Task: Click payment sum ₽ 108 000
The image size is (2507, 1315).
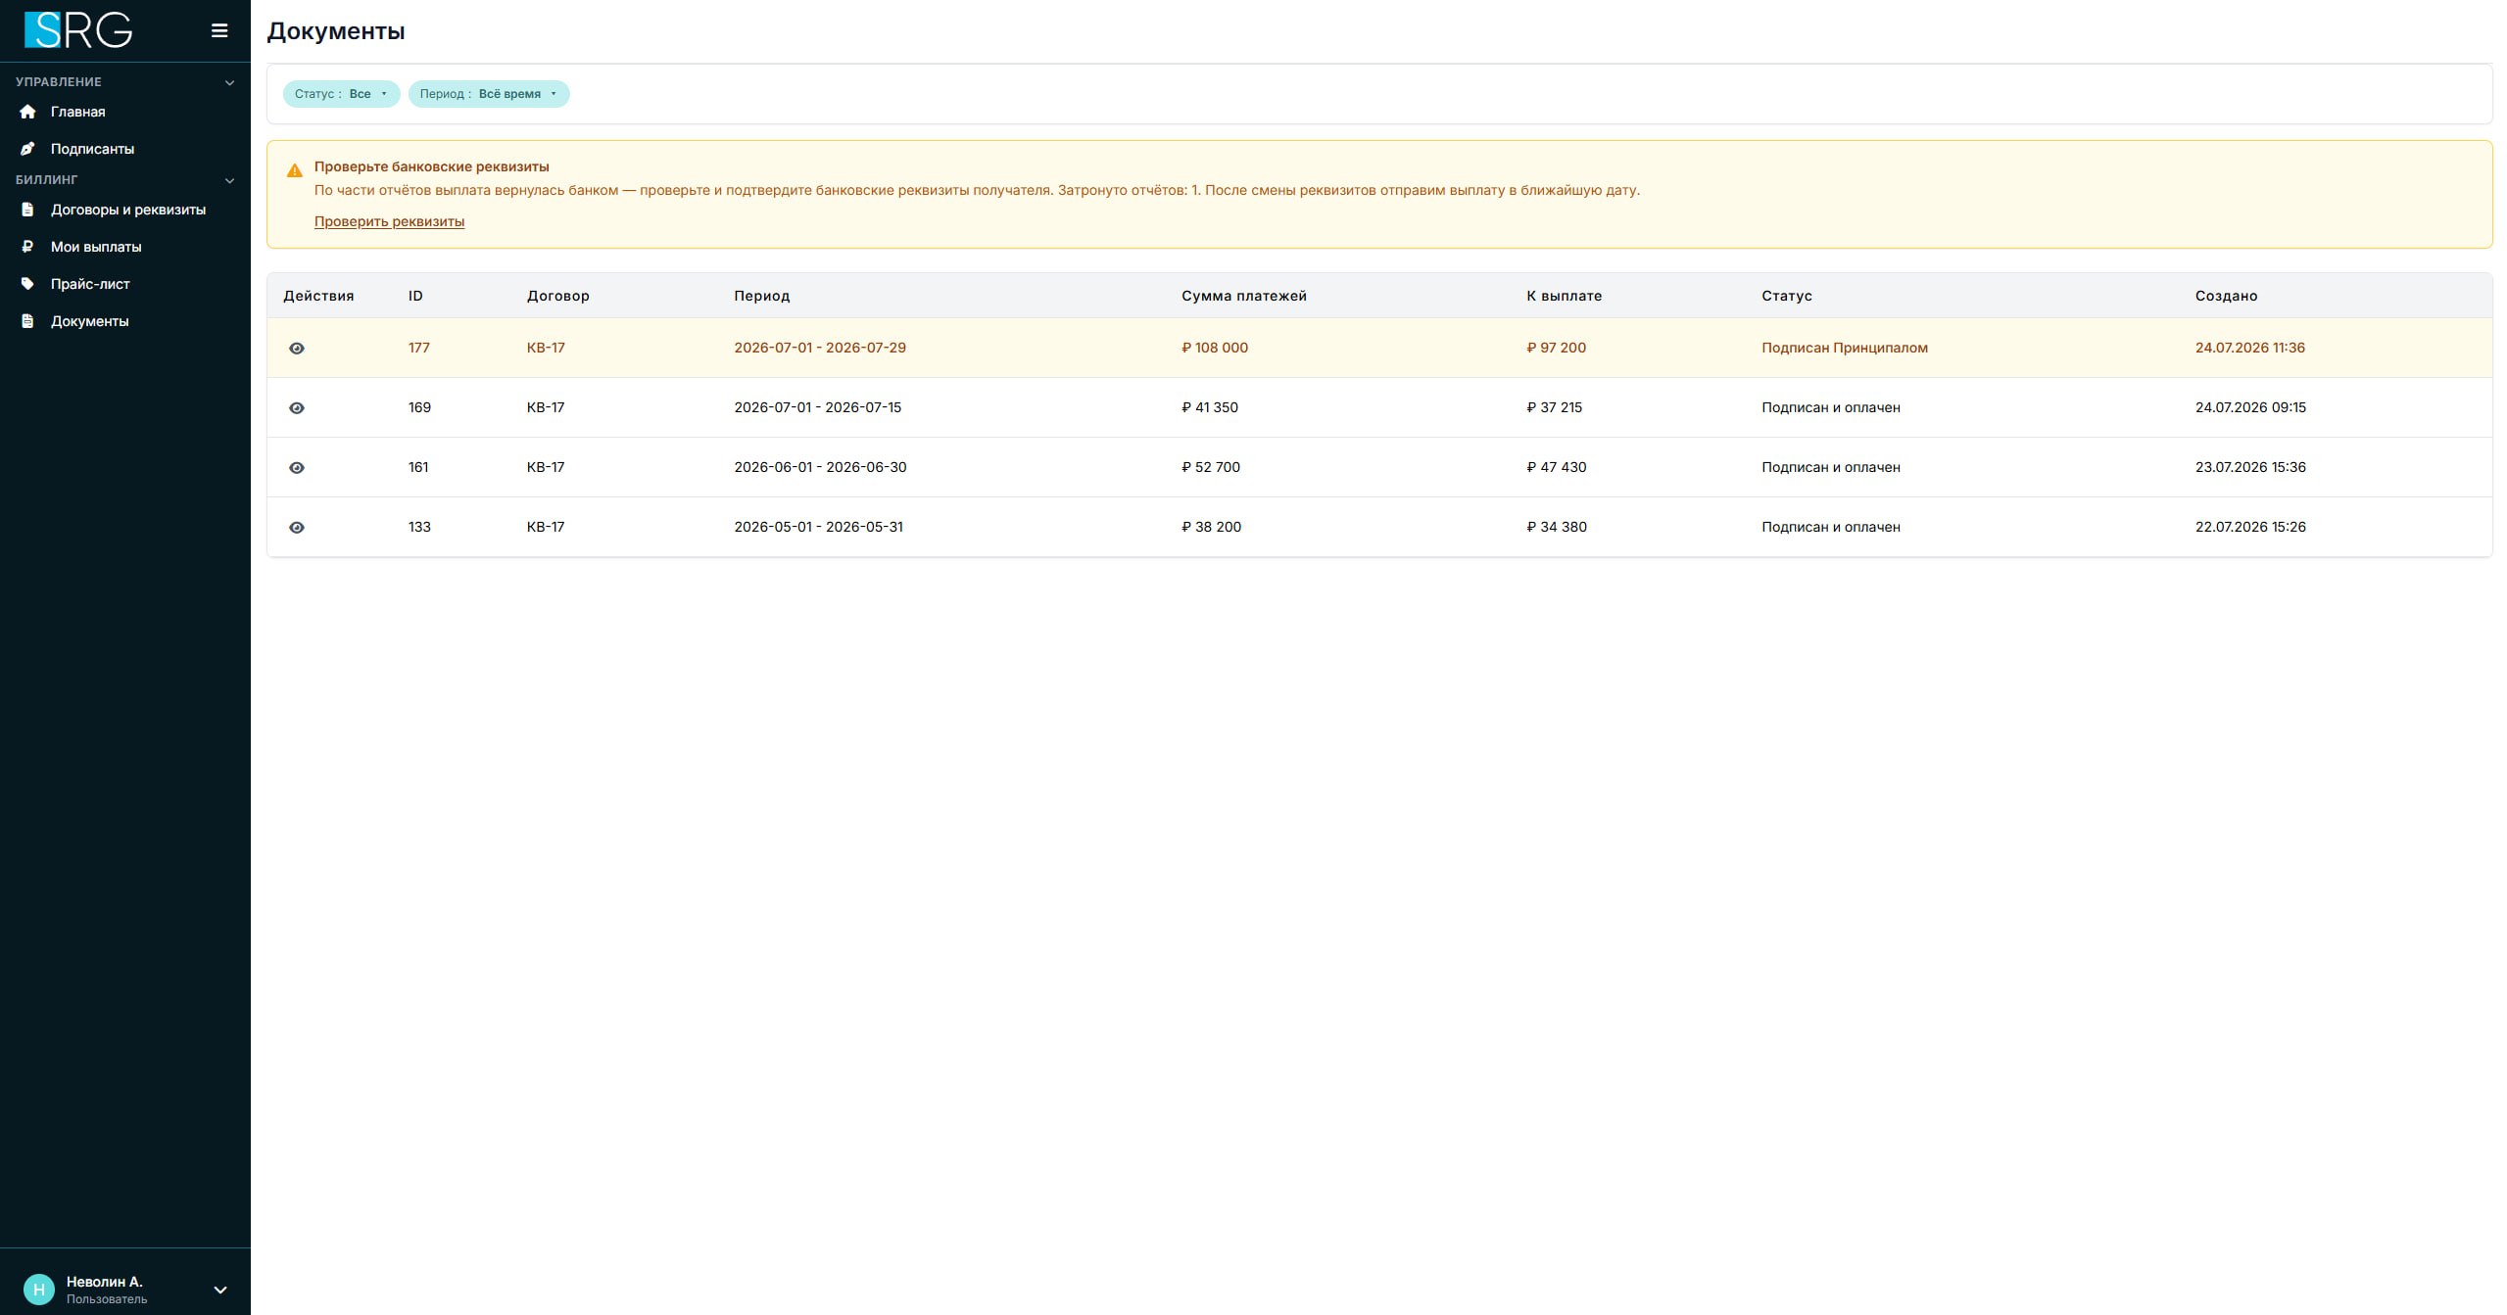Action: coord(1215,348)
